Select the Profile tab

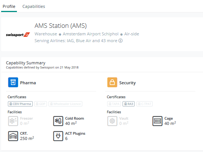[9, 6]
